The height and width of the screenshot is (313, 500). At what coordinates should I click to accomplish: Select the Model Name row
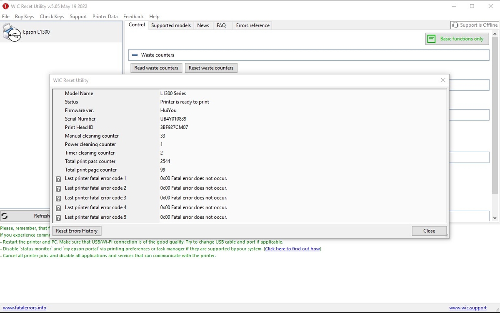249,94
